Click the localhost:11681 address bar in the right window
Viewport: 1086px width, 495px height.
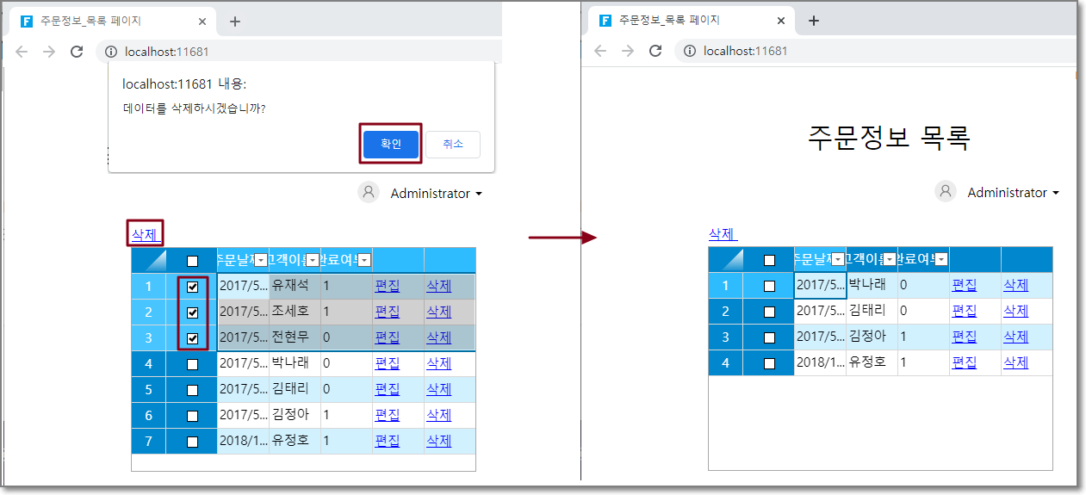coord(861,51)
